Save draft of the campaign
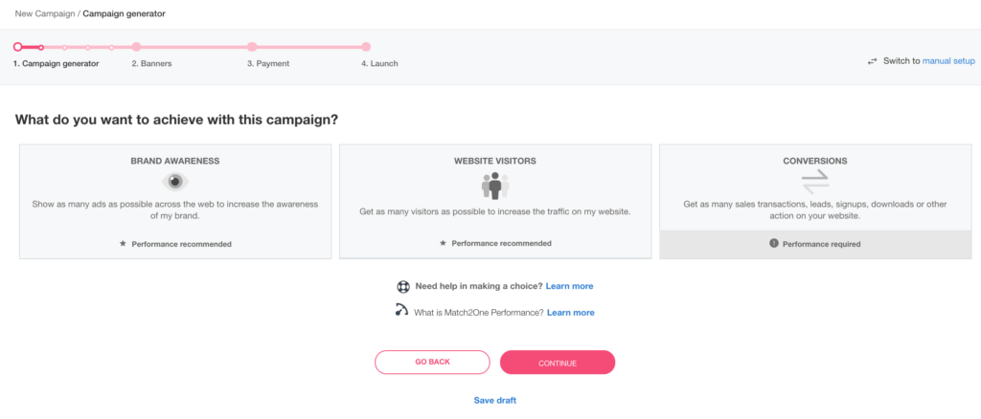Image resolution: width=981 pixels, height=419 pixels. 495,400
